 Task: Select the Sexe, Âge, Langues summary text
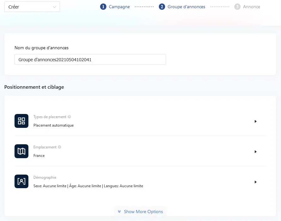(88, 186)
